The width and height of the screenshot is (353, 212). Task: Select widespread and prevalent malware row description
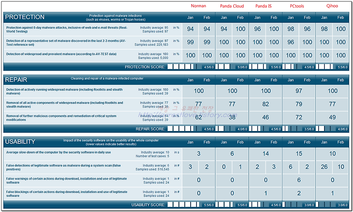(61, 54)
